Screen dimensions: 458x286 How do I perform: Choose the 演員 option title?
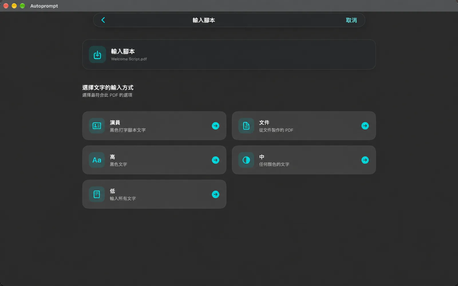click(115, 122)
